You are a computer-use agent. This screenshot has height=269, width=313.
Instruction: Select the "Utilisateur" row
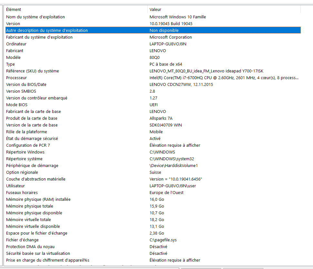click(x=153, y=186)
